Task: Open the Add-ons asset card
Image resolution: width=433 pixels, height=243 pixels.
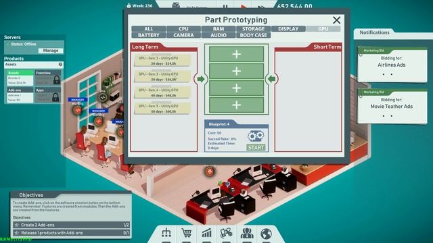Action: pyautogui.click(x=20, y=95)
